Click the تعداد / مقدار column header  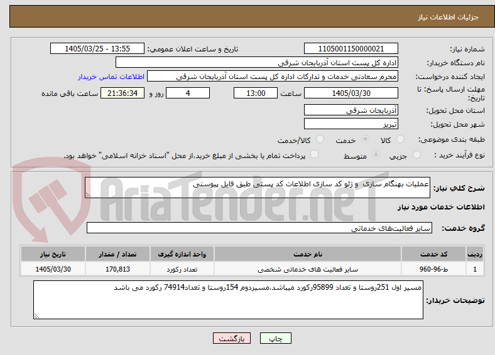point(117,254)
